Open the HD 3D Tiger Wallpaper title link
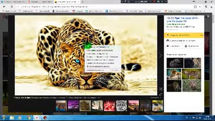This screenshot has height=121, width=215. click(x=183, y=19)
